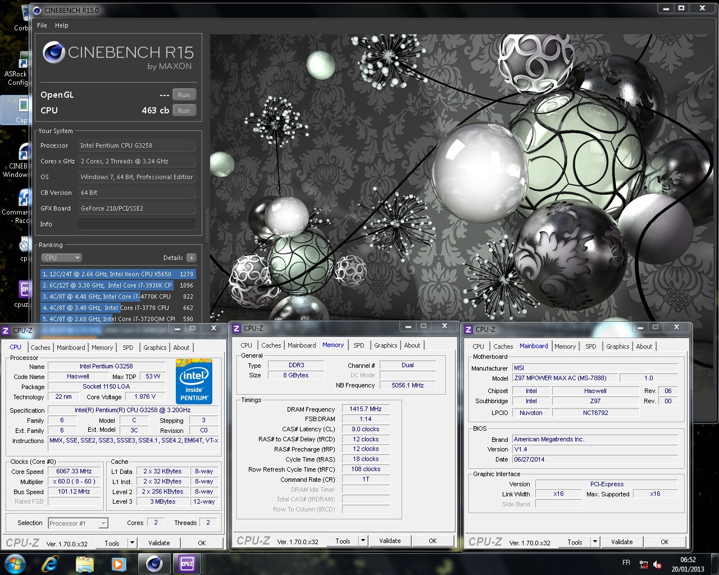Image resolution: width=719 pixels, height=575 pixels.
Task: Click the DRAM Frequency 1415.7 MHz value
Action: click(x=366, y=409)
